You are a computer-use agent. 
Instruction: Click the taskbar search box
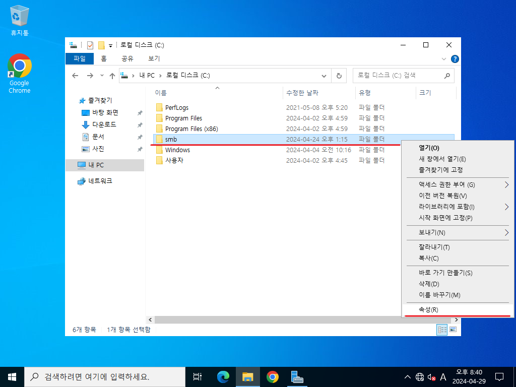click(x=105, y=377)
